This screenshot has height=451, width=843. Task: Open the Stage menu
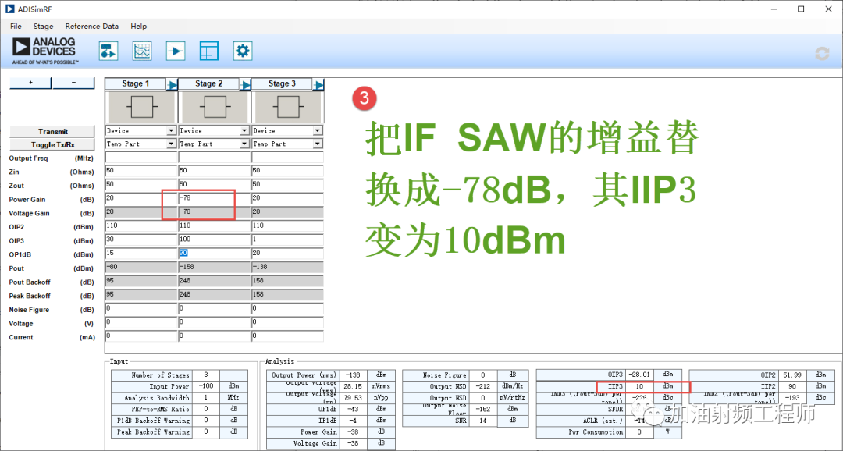pos(43,27)
